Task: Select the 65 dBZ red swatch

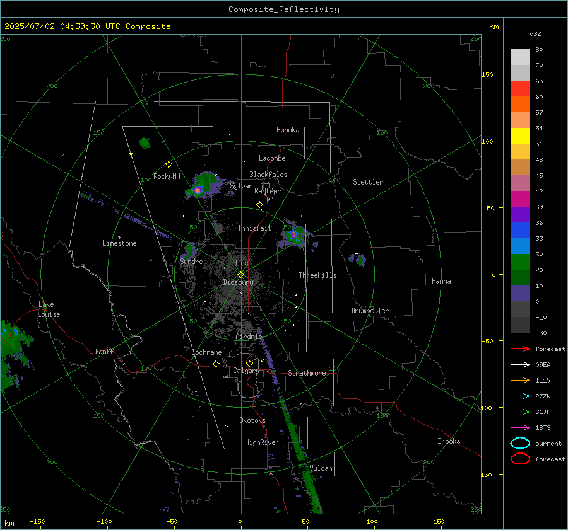Action: pyautogui.click(x=520, y=89)
